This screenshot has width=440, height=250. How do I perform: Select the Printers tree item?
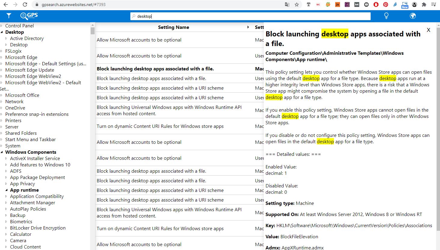[13, 121]
